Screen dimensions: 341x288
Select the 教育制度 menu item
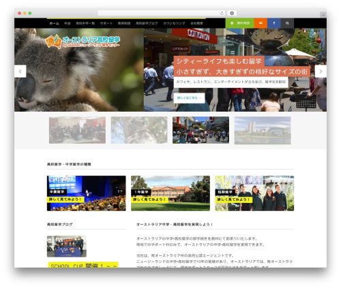124,23
